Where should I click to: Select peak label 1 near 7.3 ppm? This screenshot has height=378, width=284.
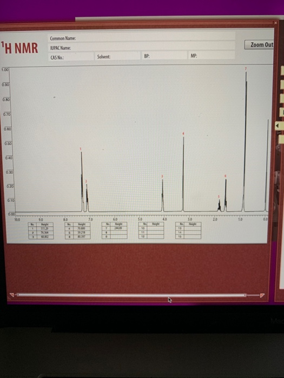point(81,149)
